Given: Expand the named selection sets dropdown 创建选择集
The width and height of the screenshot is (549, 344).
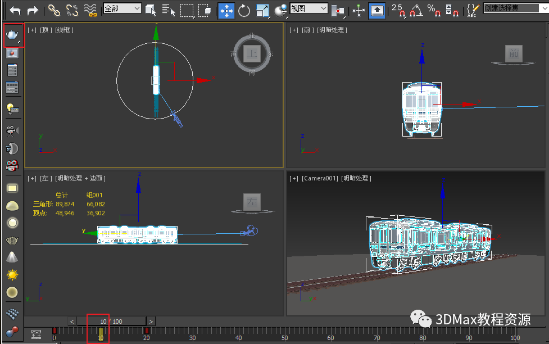Looking at the screenshot, I should point(513,8).
